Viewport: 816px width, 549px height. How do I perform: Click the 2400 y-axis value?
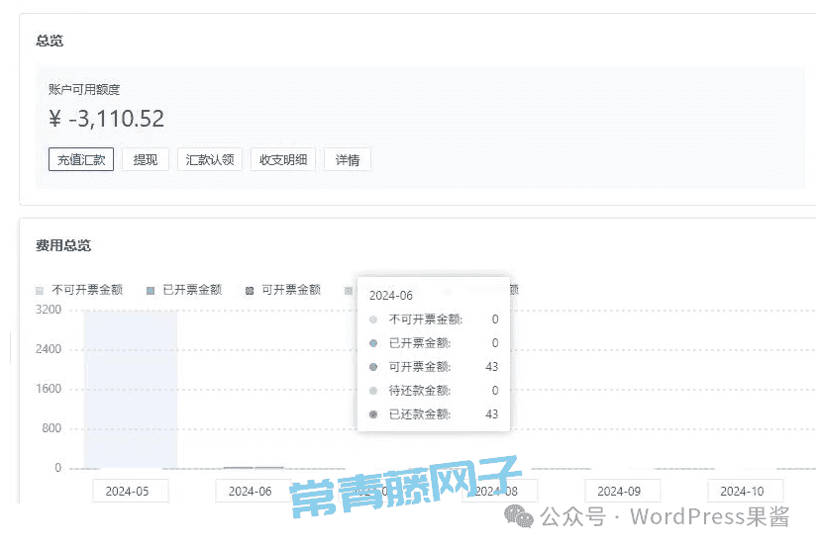49,349
